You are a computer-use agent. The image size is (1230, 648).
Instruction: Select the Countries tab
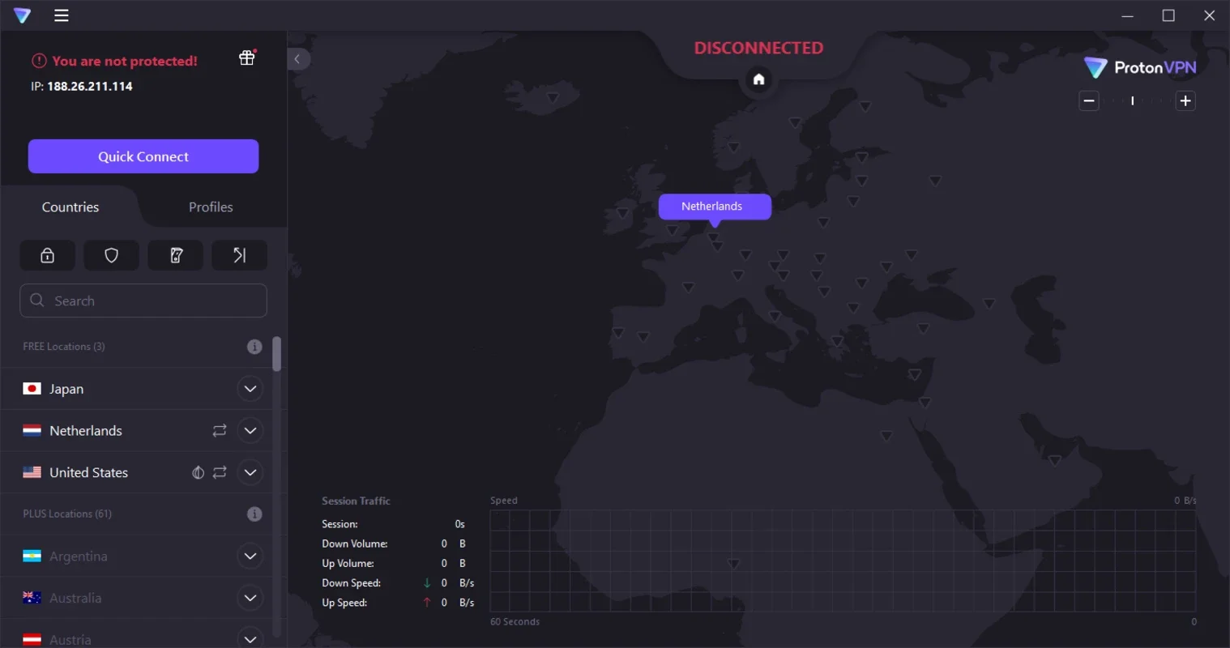[x=70, y=207]
